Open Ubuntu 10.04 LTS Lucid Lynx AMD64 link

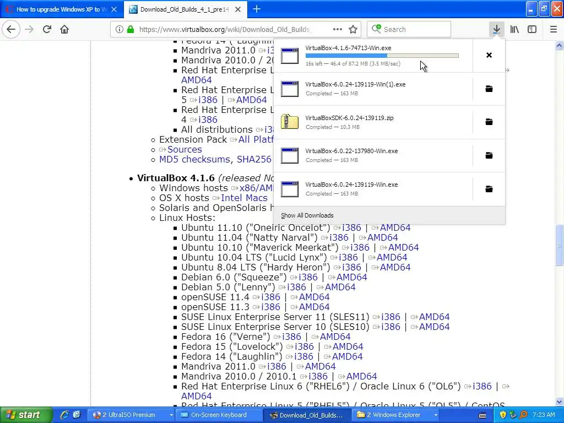(392, 258)
